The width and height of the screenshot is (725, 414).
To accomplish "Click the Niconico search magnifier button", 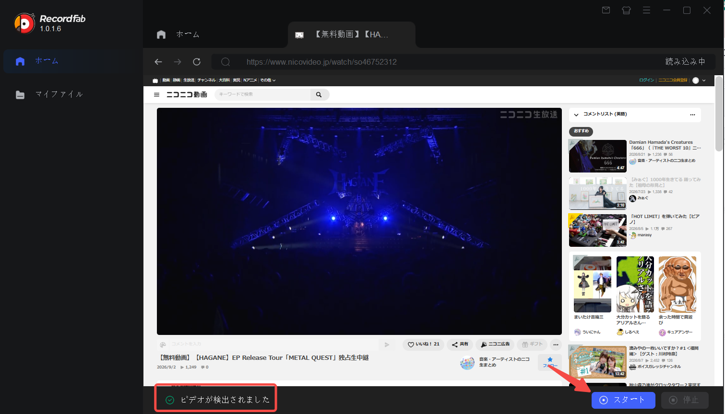I will coord(319,94).
